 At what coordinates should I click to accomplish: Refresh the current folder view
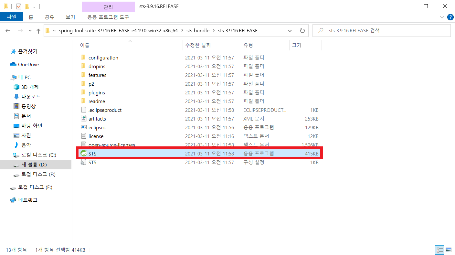click(x=302, y=31)
